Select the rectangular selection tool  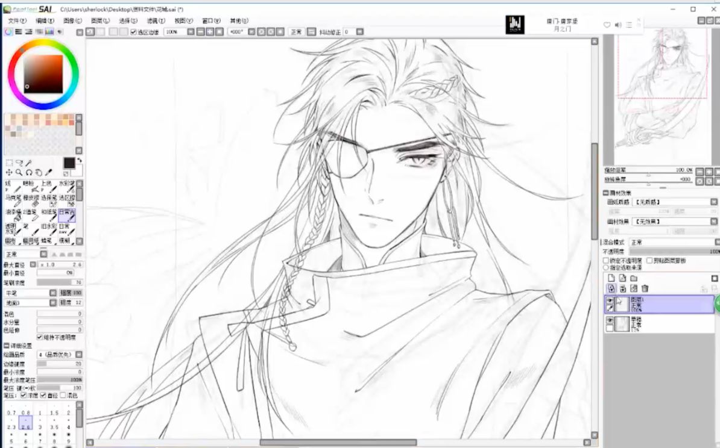(x=9, y=163)
